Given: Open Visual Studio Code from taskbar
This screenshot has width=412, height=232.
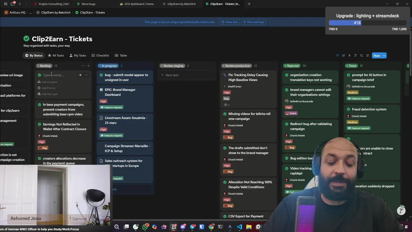Looking at the screenshot, I should tap(239, 227).
